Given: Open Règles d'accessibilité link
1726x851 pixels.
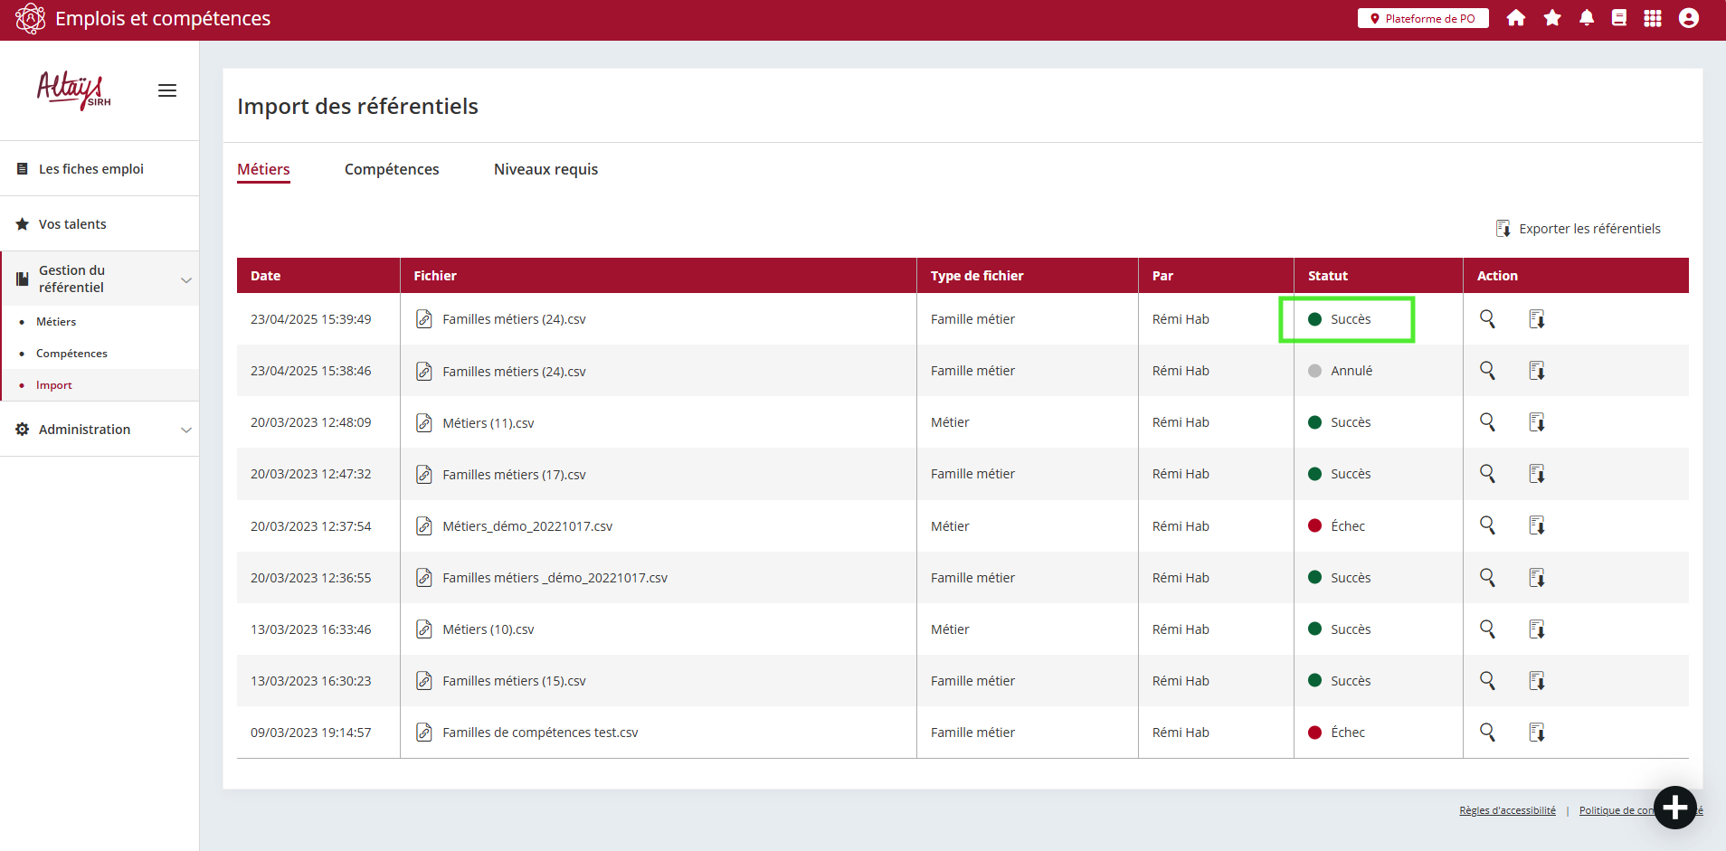Looking at the screenshot, I should [1507, 810].
